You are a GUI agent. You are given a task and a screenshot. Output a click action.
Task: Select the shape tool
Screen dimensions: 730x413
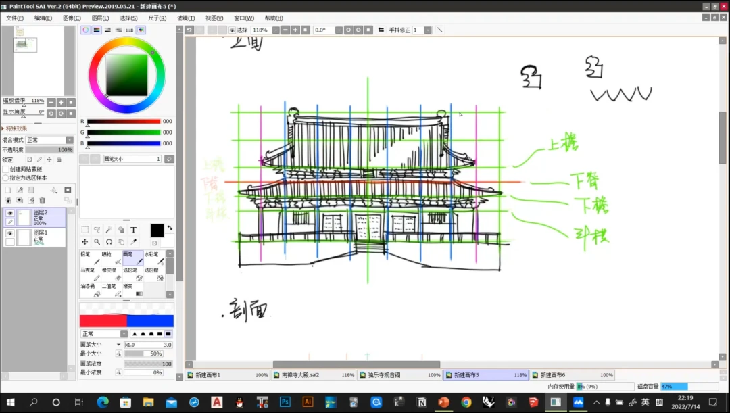click(x=121, y=230)
